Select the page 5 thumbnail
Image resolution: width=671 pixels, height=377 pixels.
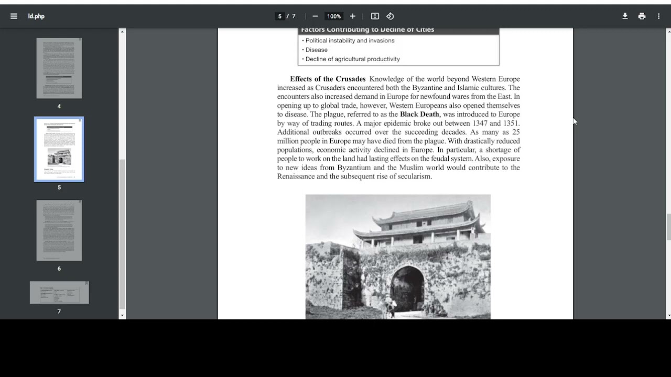(59, 149)
